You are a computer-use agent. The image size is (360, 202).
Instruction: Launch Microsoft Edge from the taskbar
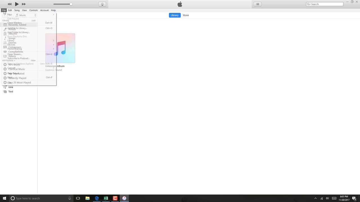[x=97, y=198]
